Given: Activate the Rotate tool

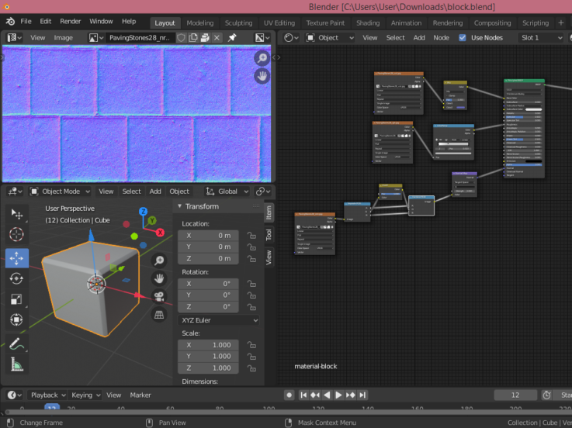Looking at the screenshot, I should 17,279.
